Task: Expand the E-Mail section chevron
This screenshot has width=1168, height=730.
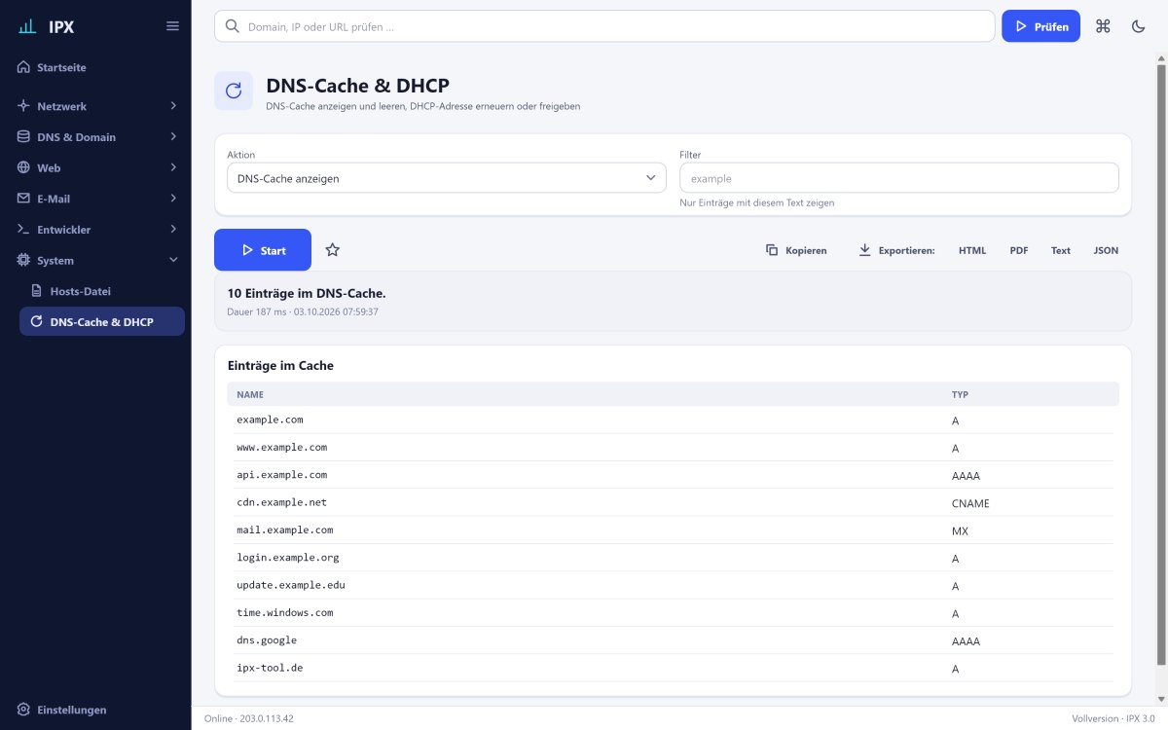Action: point(173,199)
